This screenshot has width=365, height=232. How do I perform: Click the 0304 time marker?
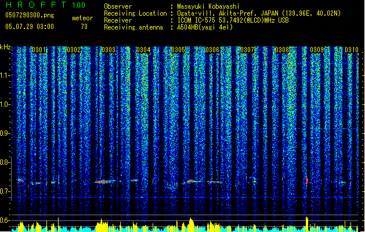(143, 50)
